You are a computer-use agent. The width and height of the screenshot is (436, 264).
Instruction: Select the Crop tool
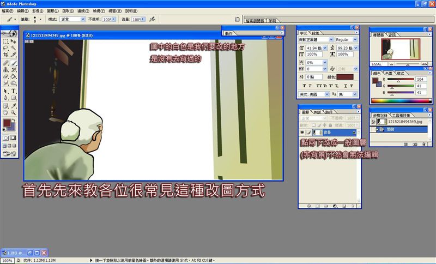(x=5, y=55)
